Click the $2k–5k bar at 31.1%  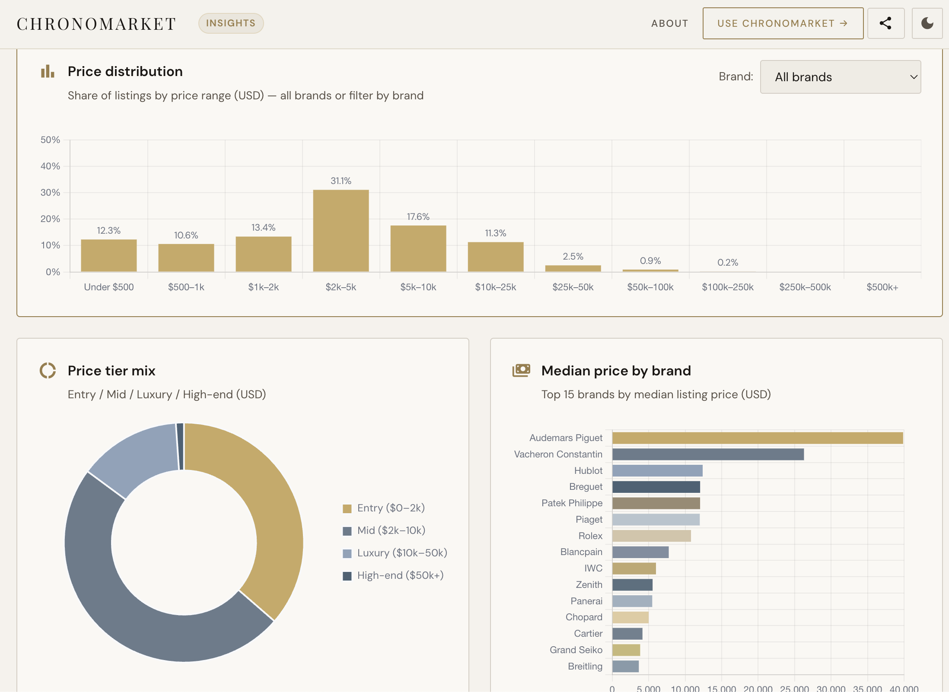point(341,231)
